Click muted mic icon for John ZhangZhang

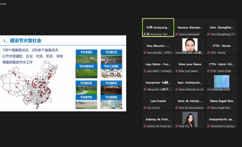pos(208,34)
